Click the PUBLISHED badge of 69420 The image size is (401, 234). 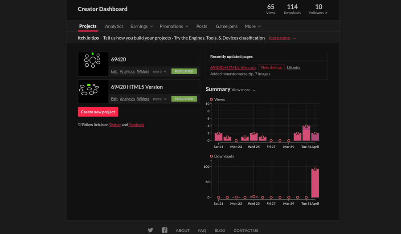[184, 71]
